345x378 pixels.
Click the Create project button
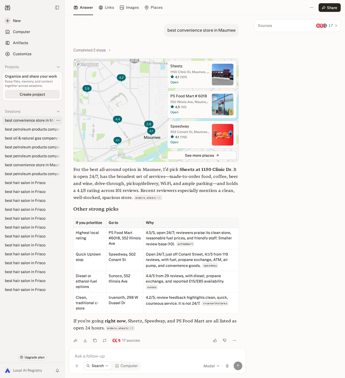click(x=32, y=94)
